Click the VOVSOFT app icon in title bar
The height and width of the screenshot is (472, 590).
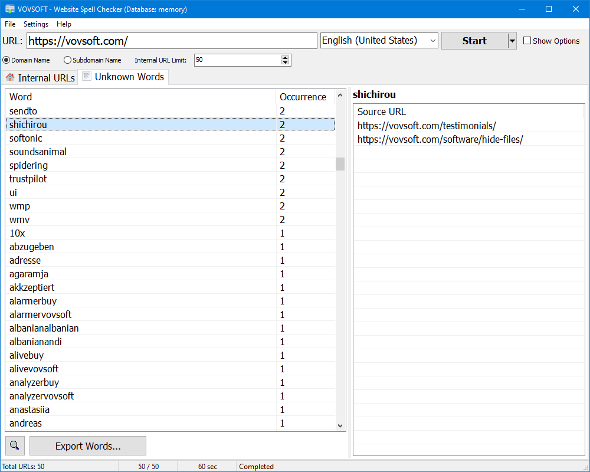pyautogui.click(x=10, y=9)
